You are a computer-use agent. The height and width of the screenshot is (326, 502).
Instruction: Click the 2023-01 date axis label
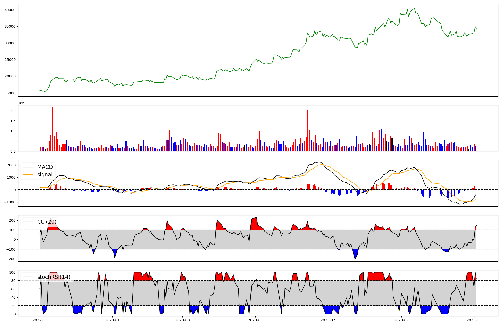tap(112, 320)
